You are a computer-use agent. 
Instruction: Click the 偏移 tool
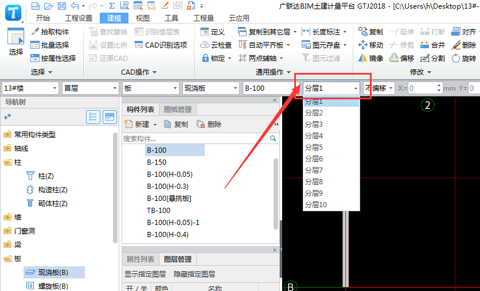(402, 58)
